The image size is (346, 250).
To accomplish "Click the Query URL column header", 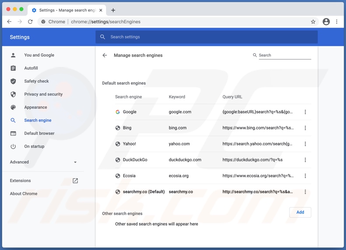I will point(232,97).
